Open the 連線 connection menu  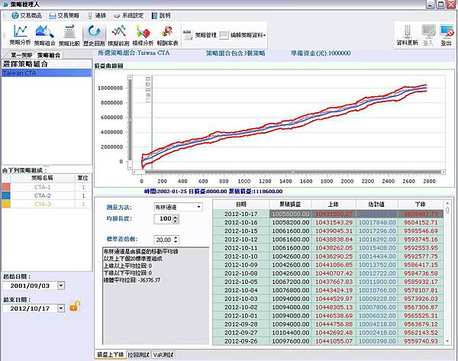pos(97,15)
